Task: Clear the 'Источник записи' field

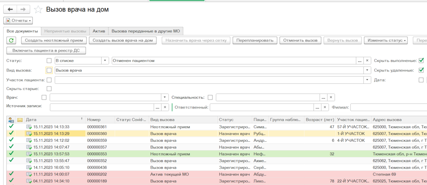Action: [165, 107]
